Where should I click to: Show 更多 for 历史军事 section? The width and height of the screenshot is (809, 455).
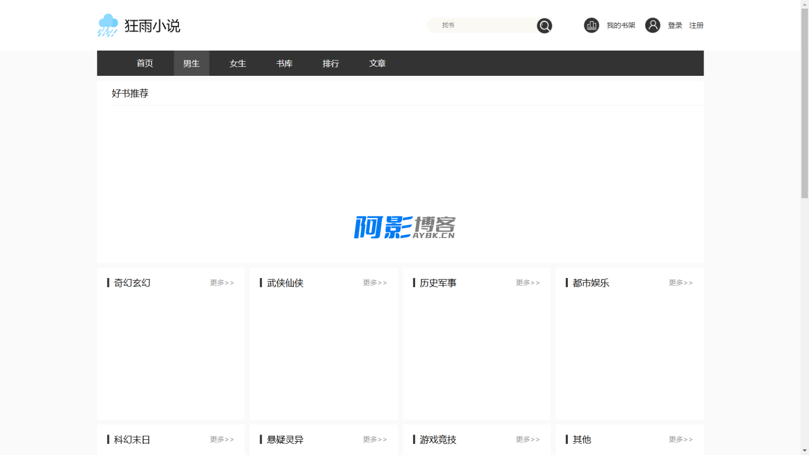point(528,283)
